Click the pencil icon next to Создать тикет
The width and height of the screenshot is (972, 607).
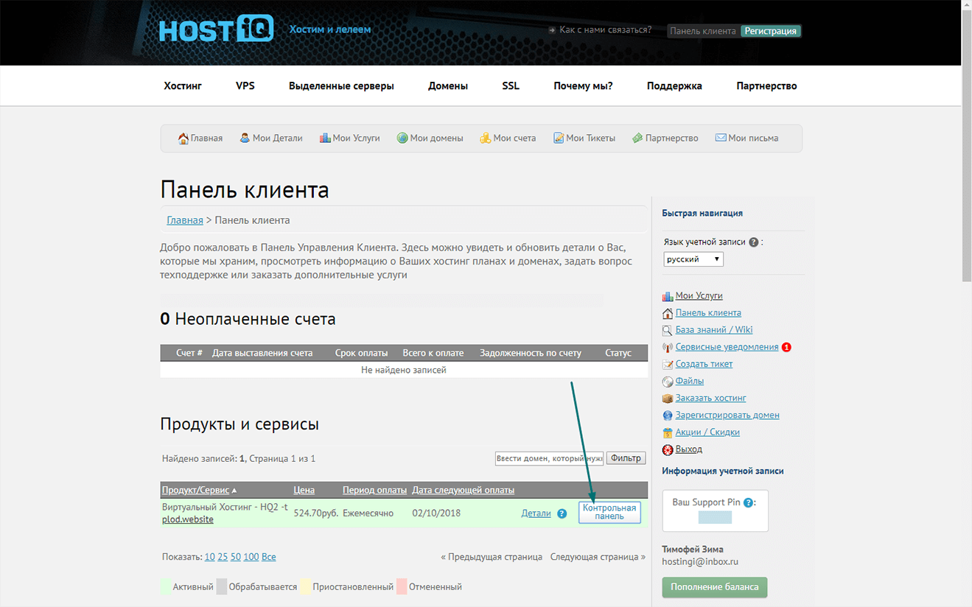coord(668,364)
